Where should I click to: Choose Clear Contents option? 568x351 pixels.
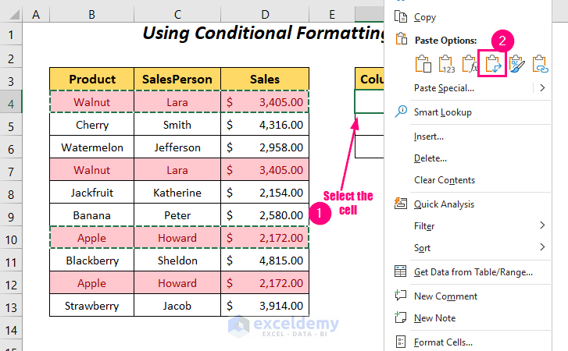(x=444, y=180)
